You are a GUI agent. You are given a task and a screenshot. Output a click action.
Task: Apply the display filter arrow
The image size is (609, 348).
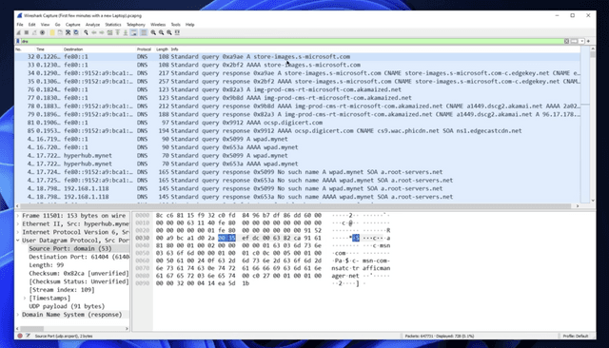click(574, 41)
